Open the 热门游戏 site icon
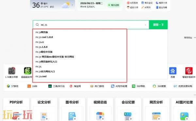 [92, 86]
